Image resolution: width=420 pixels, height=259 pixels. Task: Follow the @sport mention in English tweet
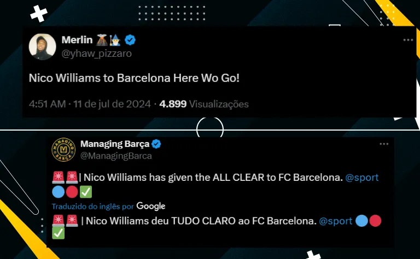pos(362,178)
